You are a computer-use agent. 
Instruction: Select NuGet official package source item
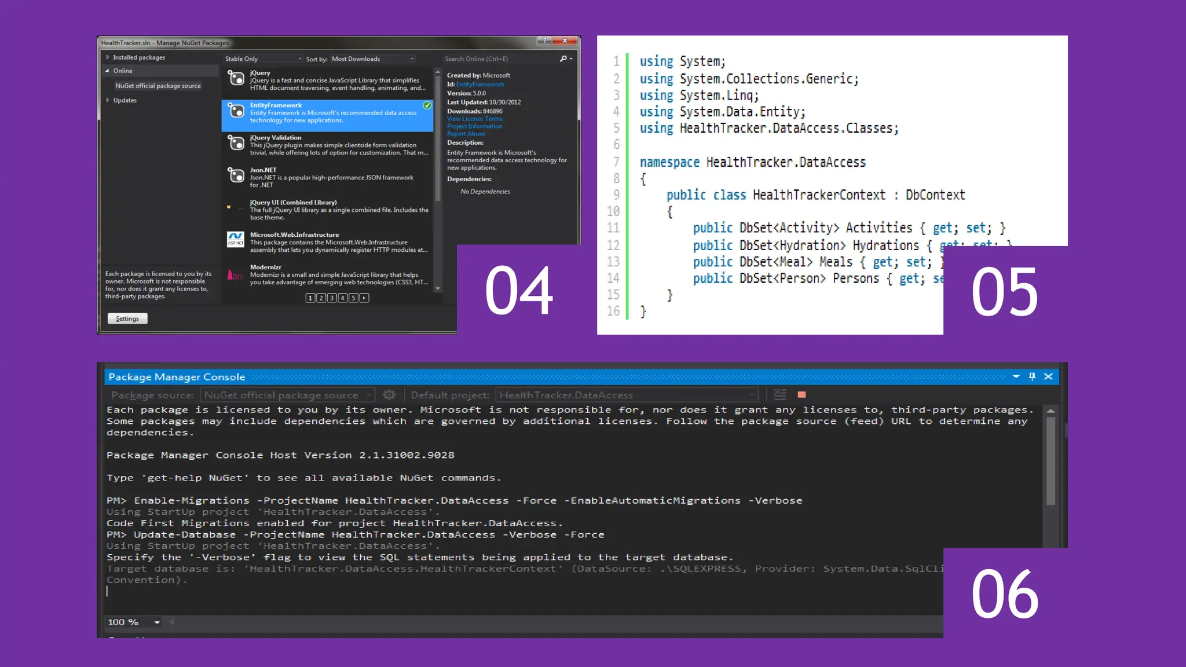(x=158, y=86)
